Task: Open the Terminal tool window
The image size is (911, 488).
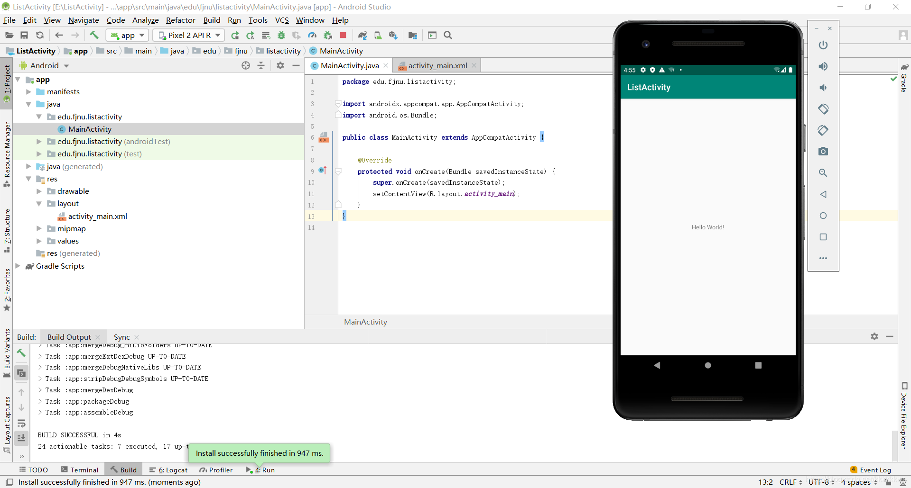Action: [x=80, y=470]
